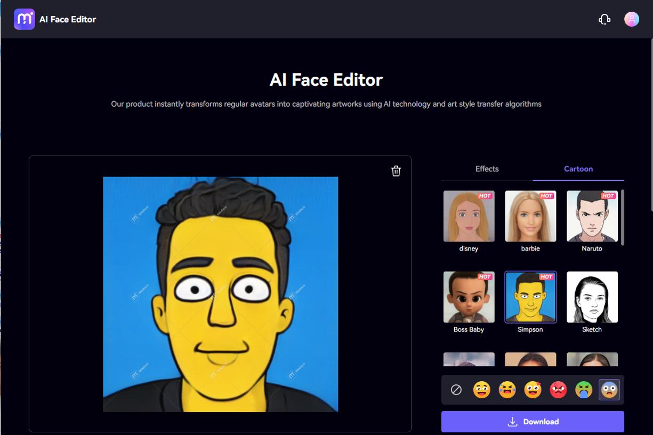Select the shocked face emoji

608,390
